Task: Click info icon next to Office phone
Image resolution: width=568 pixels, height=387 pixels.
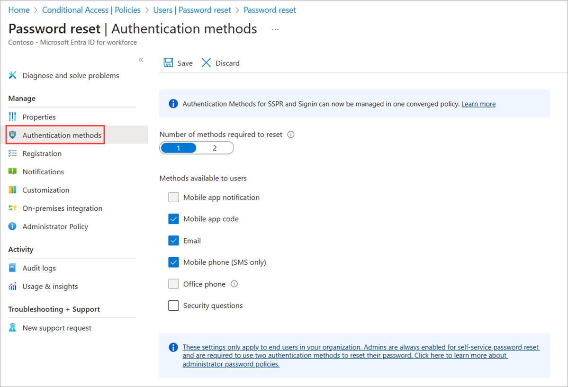Action: (x=234, y=284)
